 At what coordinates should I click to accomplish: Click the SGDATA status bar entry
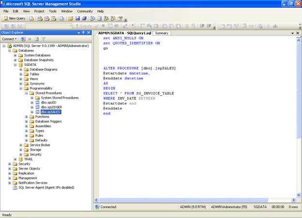[x=260, y=207]
